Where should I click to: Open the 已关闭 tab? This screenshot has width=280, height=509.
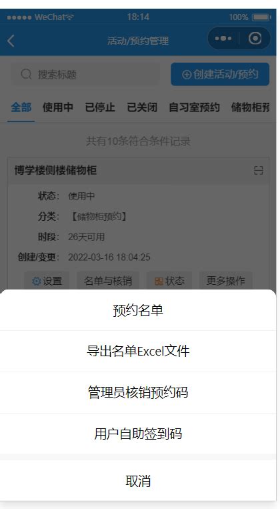(142, 107)
